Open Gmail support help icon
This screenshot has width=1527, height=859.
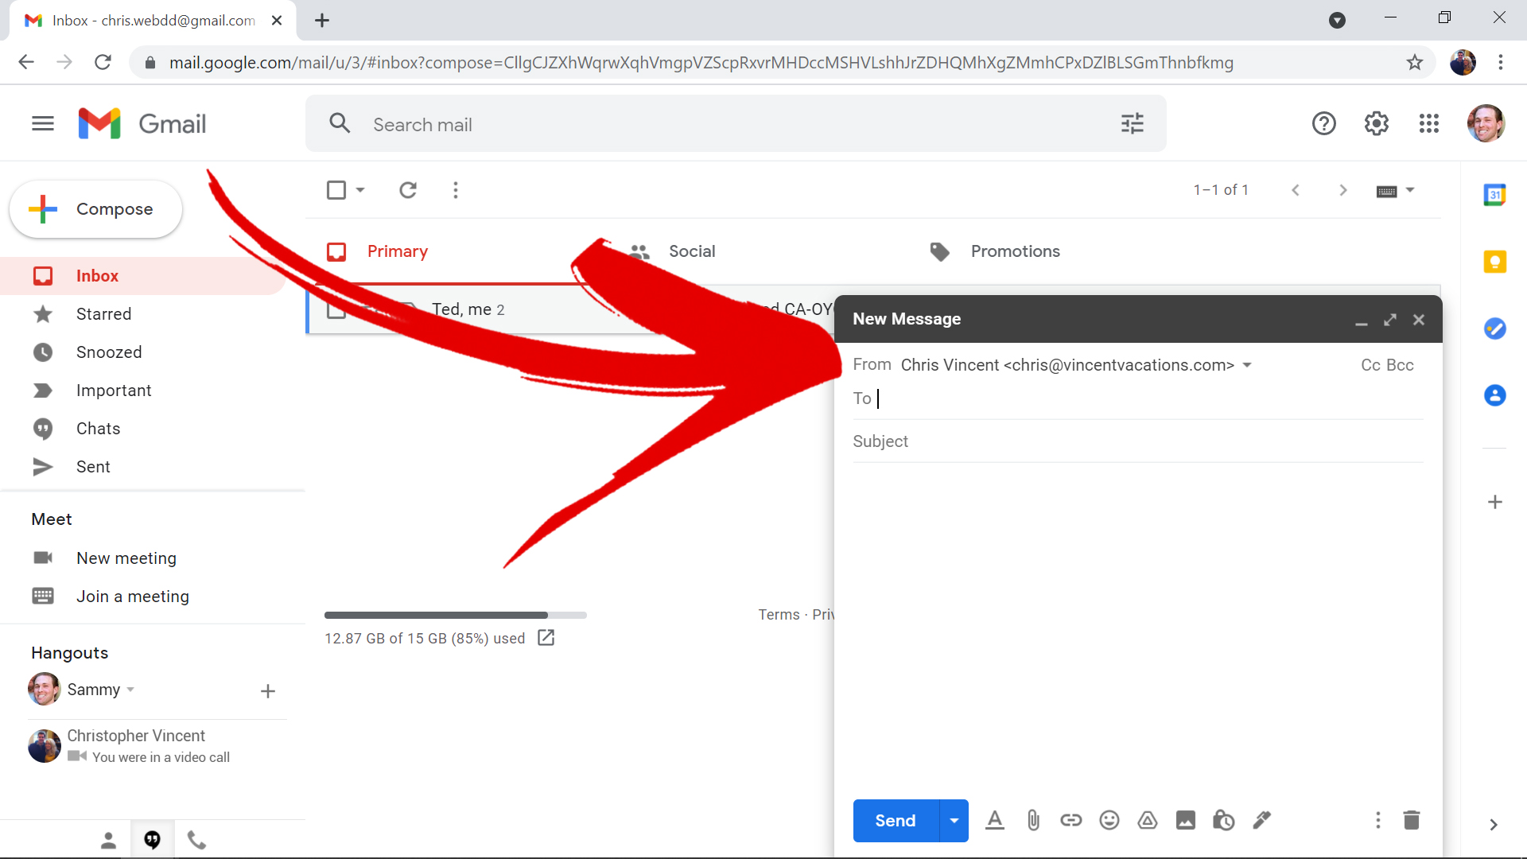(1324, 123)
